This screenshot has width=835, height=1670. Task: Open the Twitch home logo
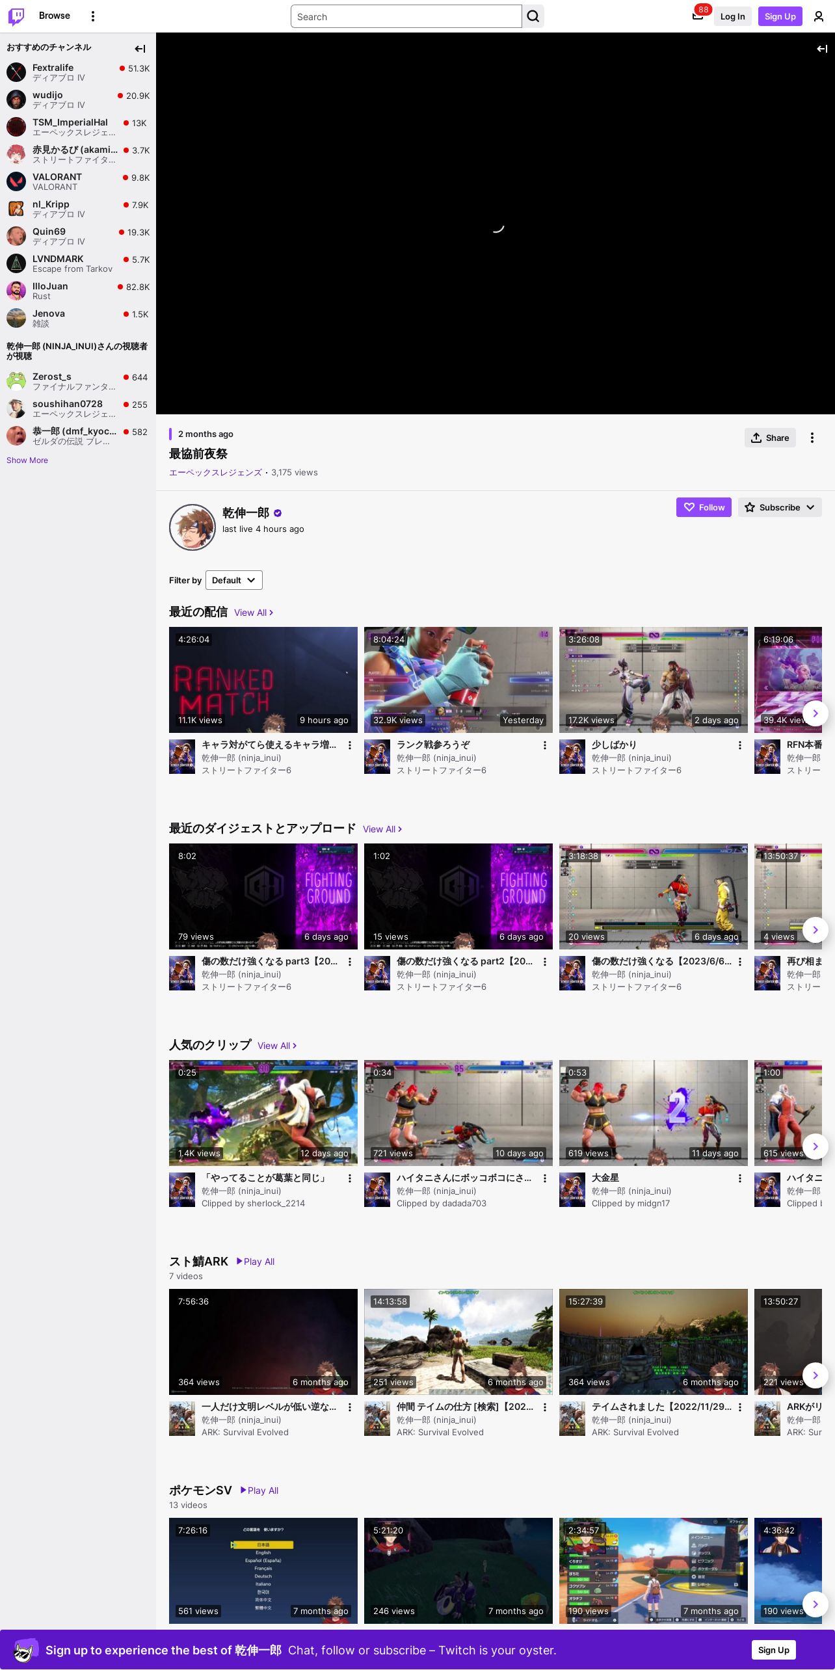coord(16,16)
